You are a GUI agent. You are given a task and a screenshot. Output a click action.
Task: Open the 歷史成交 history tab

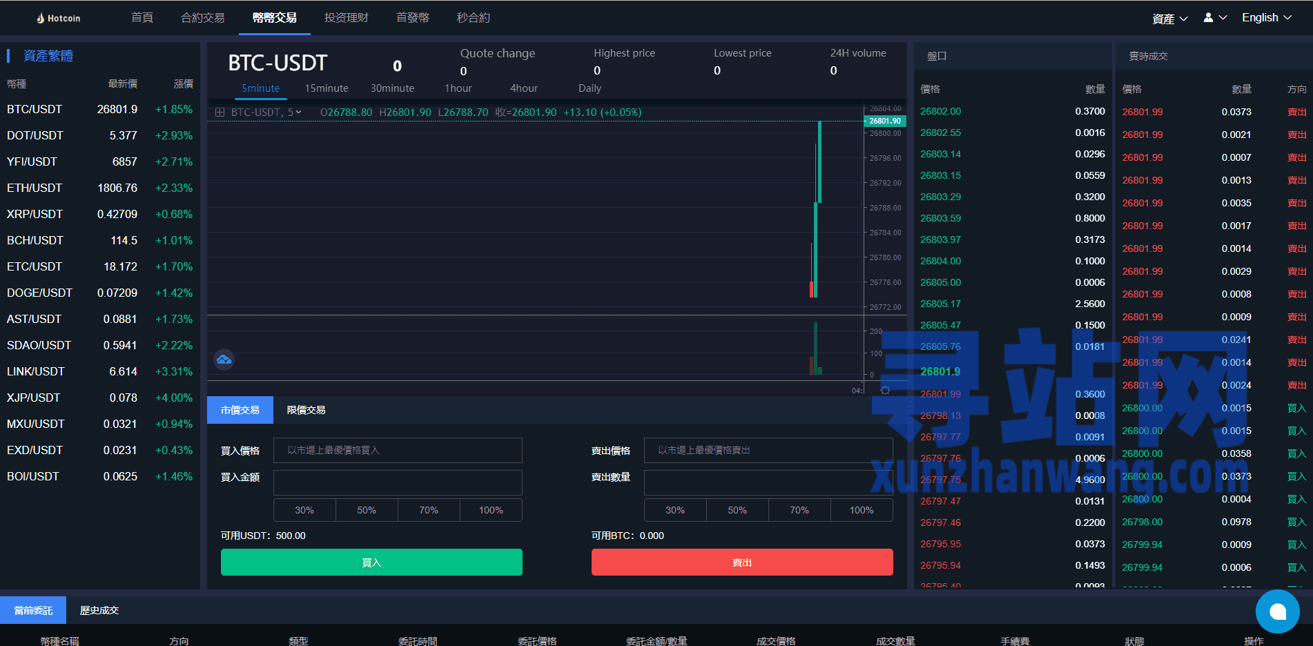click(x=99, y=611)
